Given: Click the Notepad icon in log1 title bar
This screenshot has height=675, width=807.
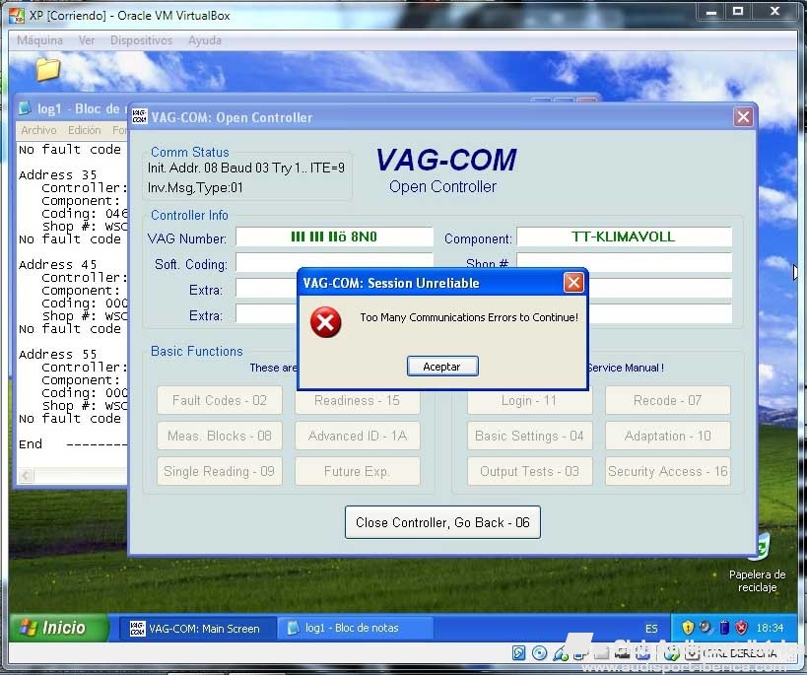Looking at the screenshot, I should (25, 108).
